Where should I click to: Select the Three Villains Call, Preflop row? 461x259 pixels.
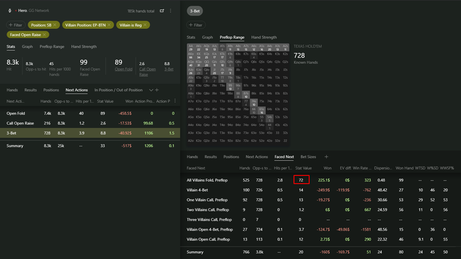click(x=321, y=219)
